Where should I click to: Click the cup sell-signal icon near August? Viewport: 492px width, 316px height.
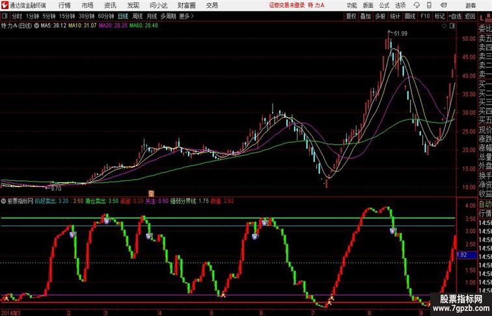(393, 231)
